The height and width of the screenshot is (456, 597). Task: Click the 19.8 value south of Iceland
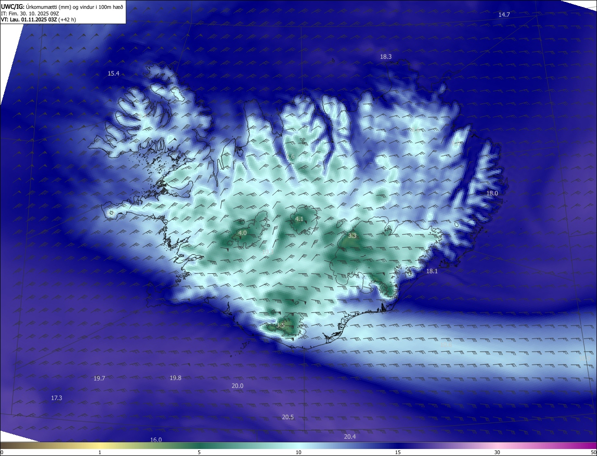[x=175, y=378]
